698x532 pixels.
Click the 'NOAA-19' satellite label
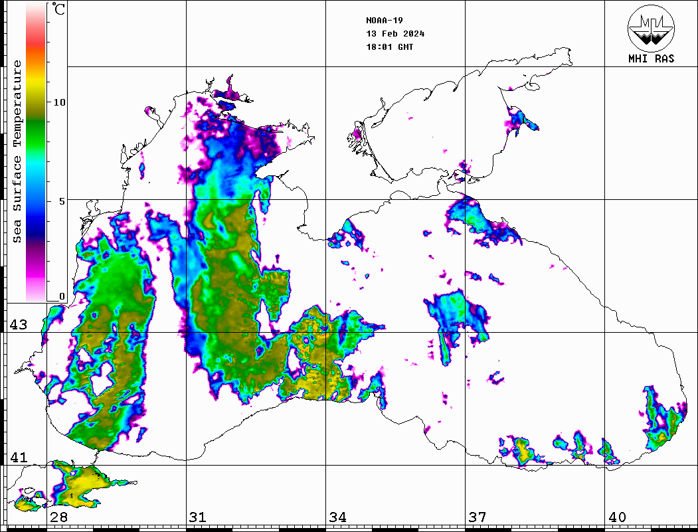pos(385,21)
